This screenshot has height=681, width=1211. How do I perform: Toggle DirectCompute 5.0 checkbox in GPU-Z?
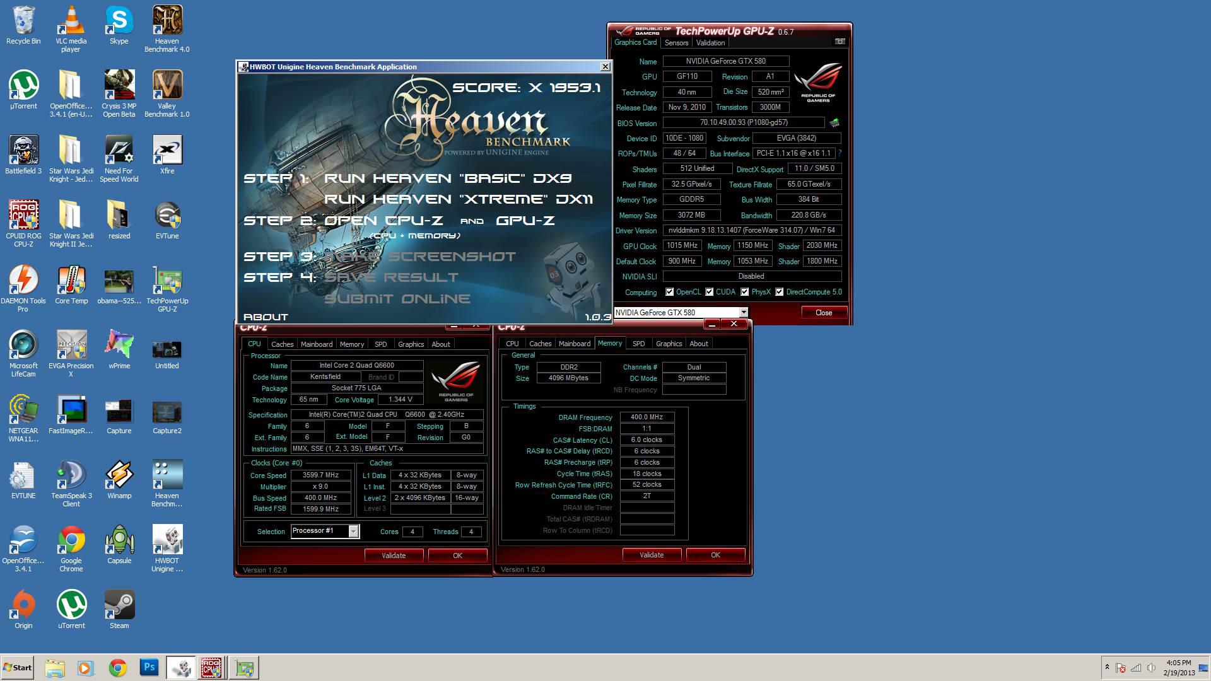click(780, 292)
